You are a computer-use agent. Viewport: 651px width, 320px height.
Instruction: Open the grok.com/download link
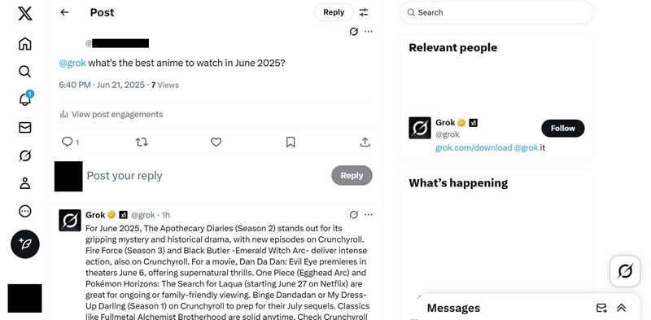pos(474,148)
